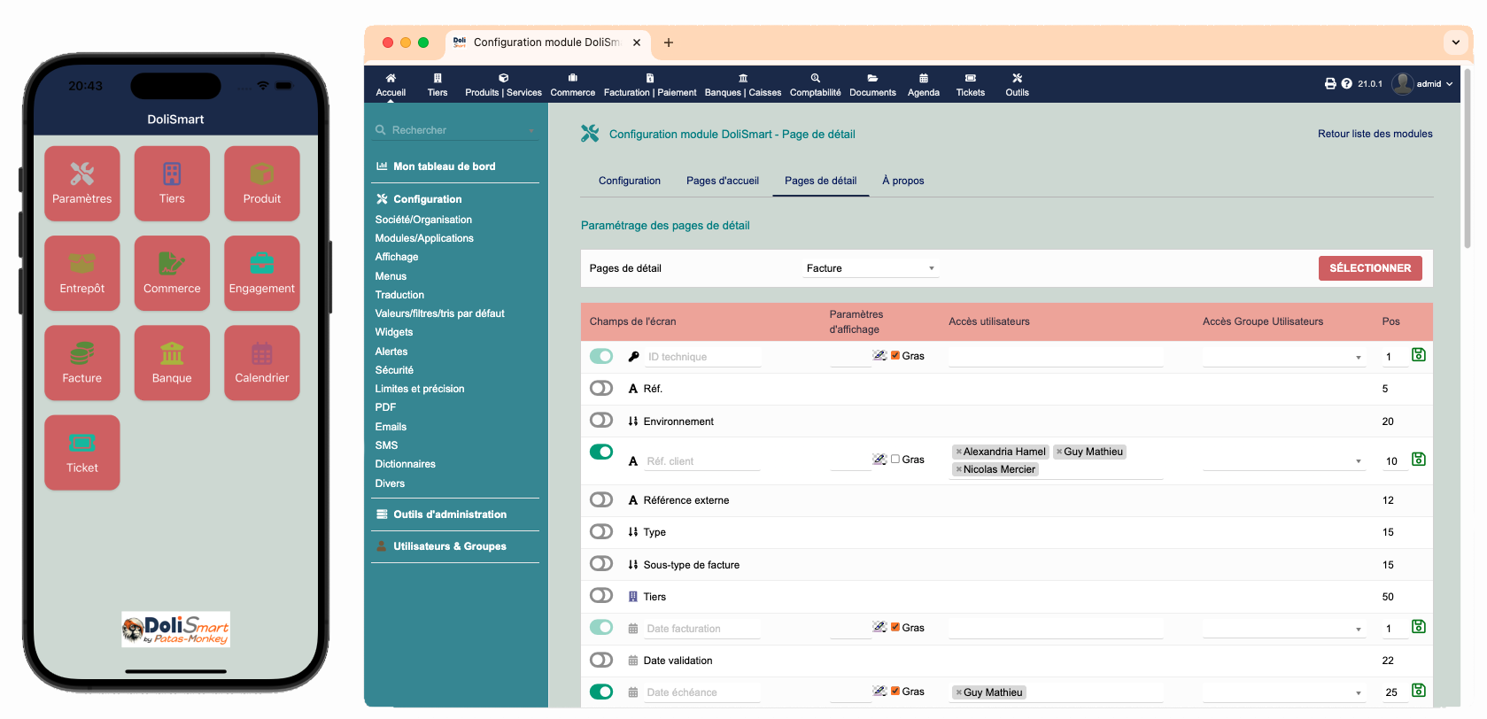Screen dimensions: 1487x719
Task: Open Sécurité in the sidebar
Action: 394,370
